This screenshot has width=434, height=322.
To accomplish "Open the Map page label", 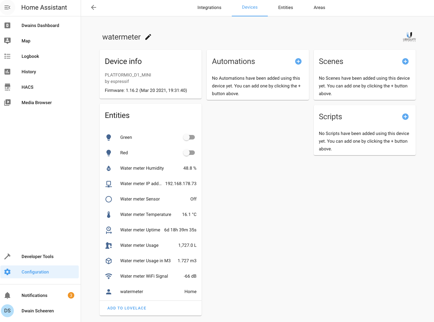I will point(26,41).
